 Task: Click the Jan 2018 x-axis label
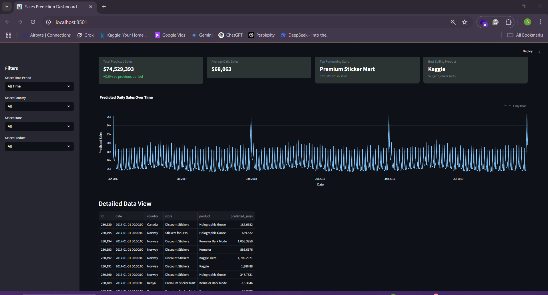pos(252,179)
